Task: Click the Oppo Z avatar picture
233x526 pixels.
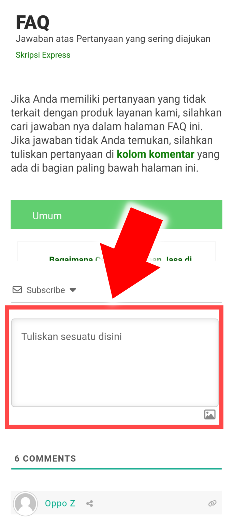Action: tap(25, 504)
